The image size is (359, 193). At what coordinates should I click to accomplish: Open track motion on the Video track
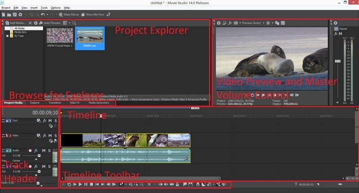click(x=39, y=136)
